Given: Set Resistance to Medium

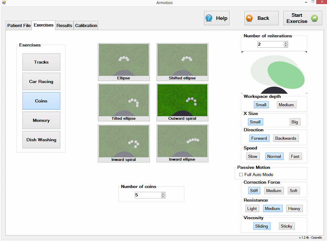Looking at the screenshot, I should coord(273,208).
